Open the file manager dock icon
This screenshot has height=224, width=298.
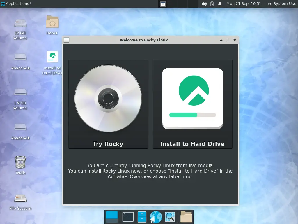142,217
